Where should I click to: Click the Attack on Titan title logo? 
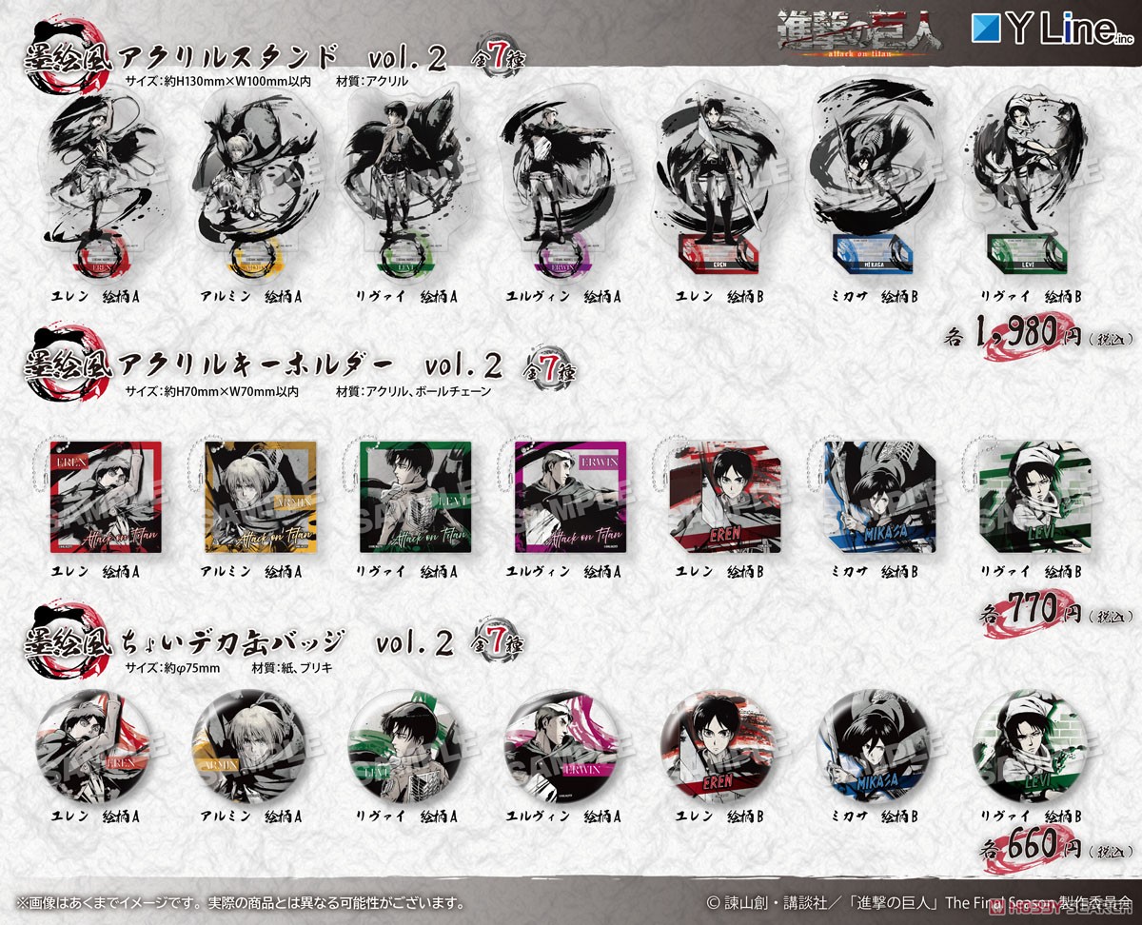[x=858, y=32]
